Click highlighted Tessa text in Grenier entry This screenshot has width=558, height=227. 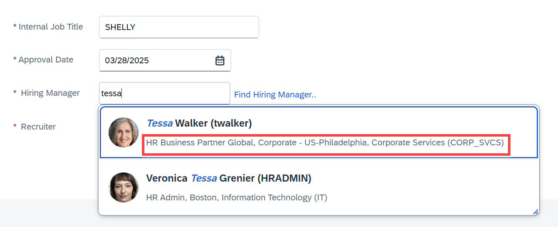pyautogui.click(x=204, y=178)
